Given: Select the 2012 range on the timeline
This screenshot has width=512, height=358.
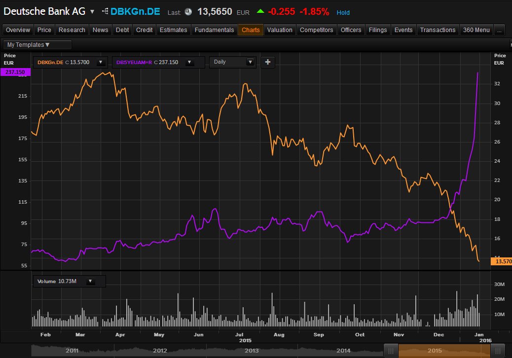Looking at the screenshot, I should [160, 351].
